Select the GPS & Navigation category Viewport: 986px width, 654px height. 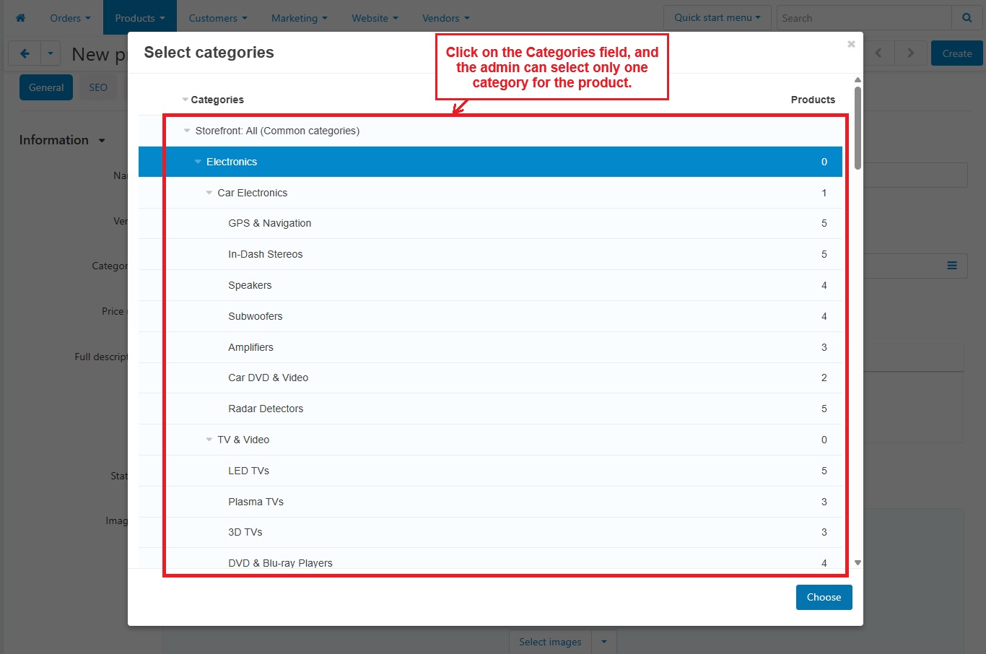click(269, 224)
